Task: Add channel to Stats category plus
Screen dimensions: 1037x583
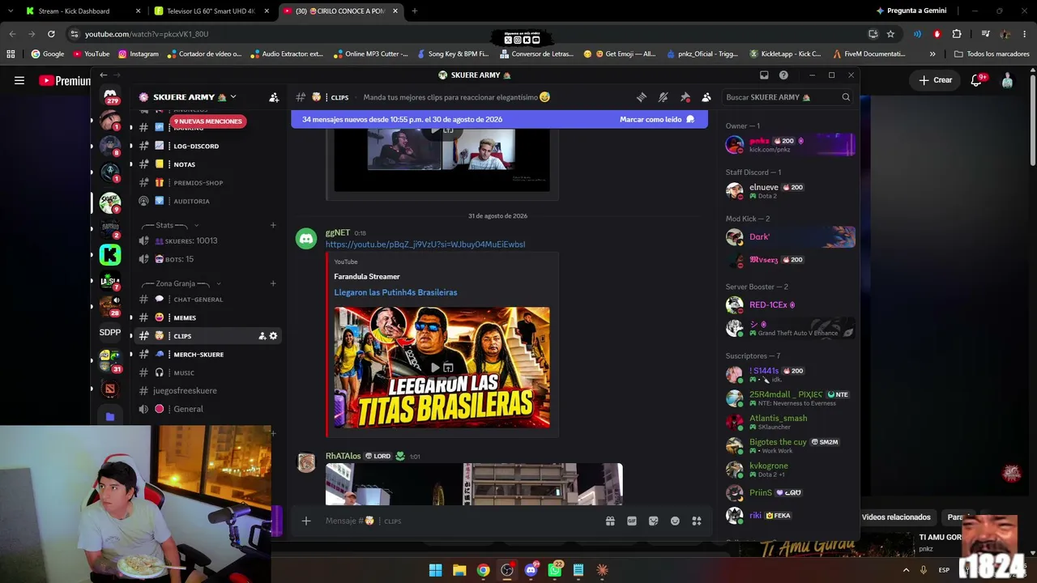Action: (273, 225)
